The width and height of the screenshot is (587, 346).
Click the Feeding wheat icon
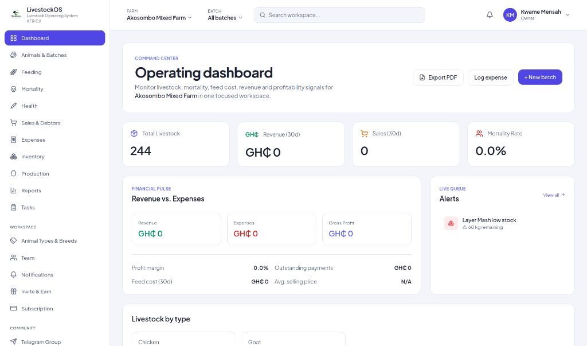(14, 72)
